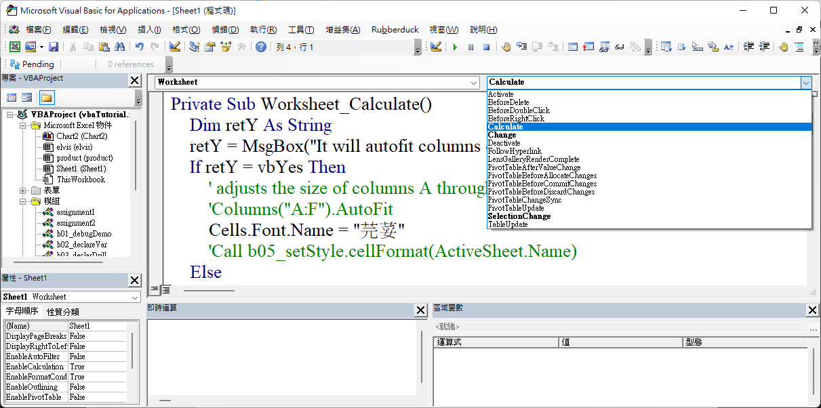Open Find with the binoculars icon

point(119,47)
